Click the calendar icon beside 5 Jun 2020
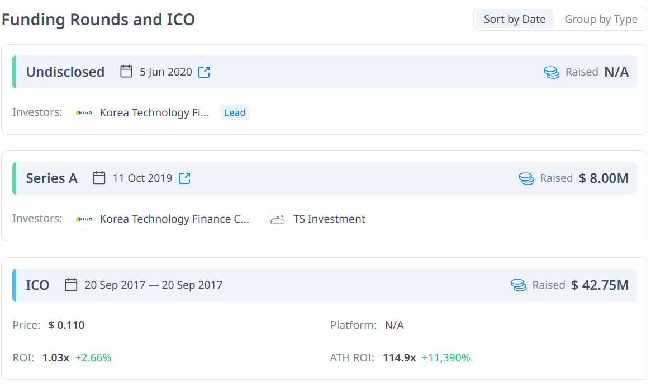 [126, 72]
